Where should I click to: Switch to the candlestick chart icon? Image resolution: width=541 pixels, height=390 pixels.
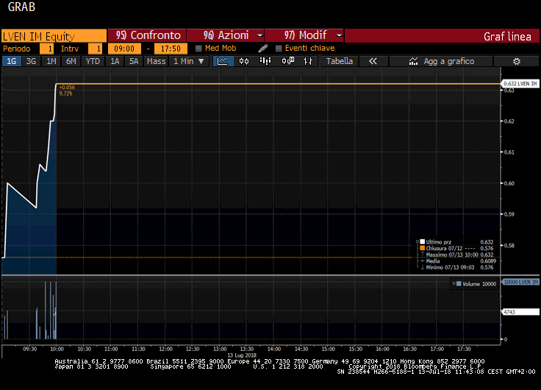pos(243,61)
